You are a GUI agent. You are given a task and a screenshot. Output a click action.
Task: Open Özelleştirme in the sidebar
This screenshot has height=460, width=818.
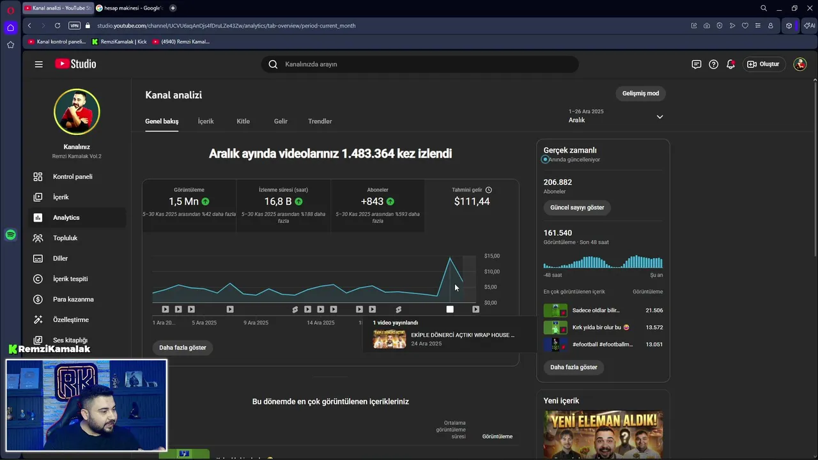tap(77, 320)
